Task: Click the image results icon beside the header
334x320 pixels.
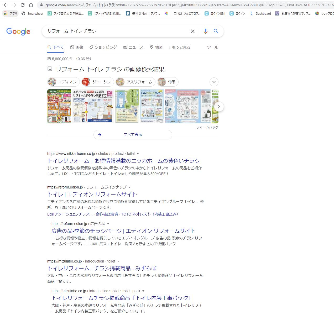Action: point(50,69)
